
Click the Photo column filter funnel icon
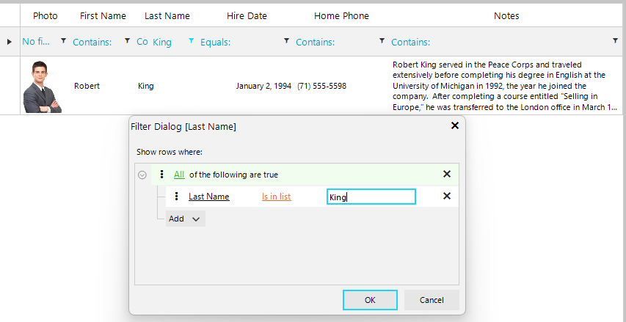[63, 42]
